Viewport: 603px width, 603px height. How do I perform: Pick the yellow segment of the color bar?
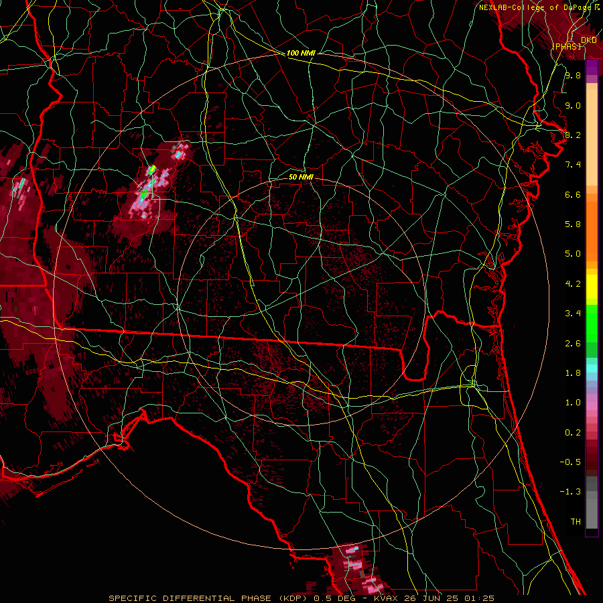(592, 287)
